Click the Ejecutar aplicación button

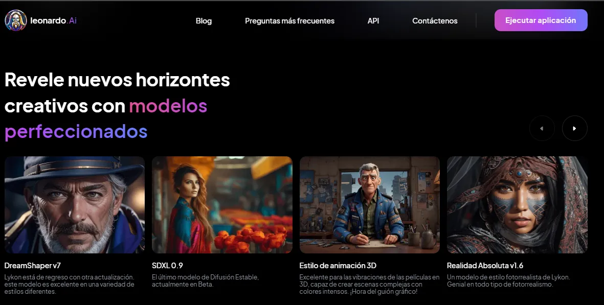(541, 20)
